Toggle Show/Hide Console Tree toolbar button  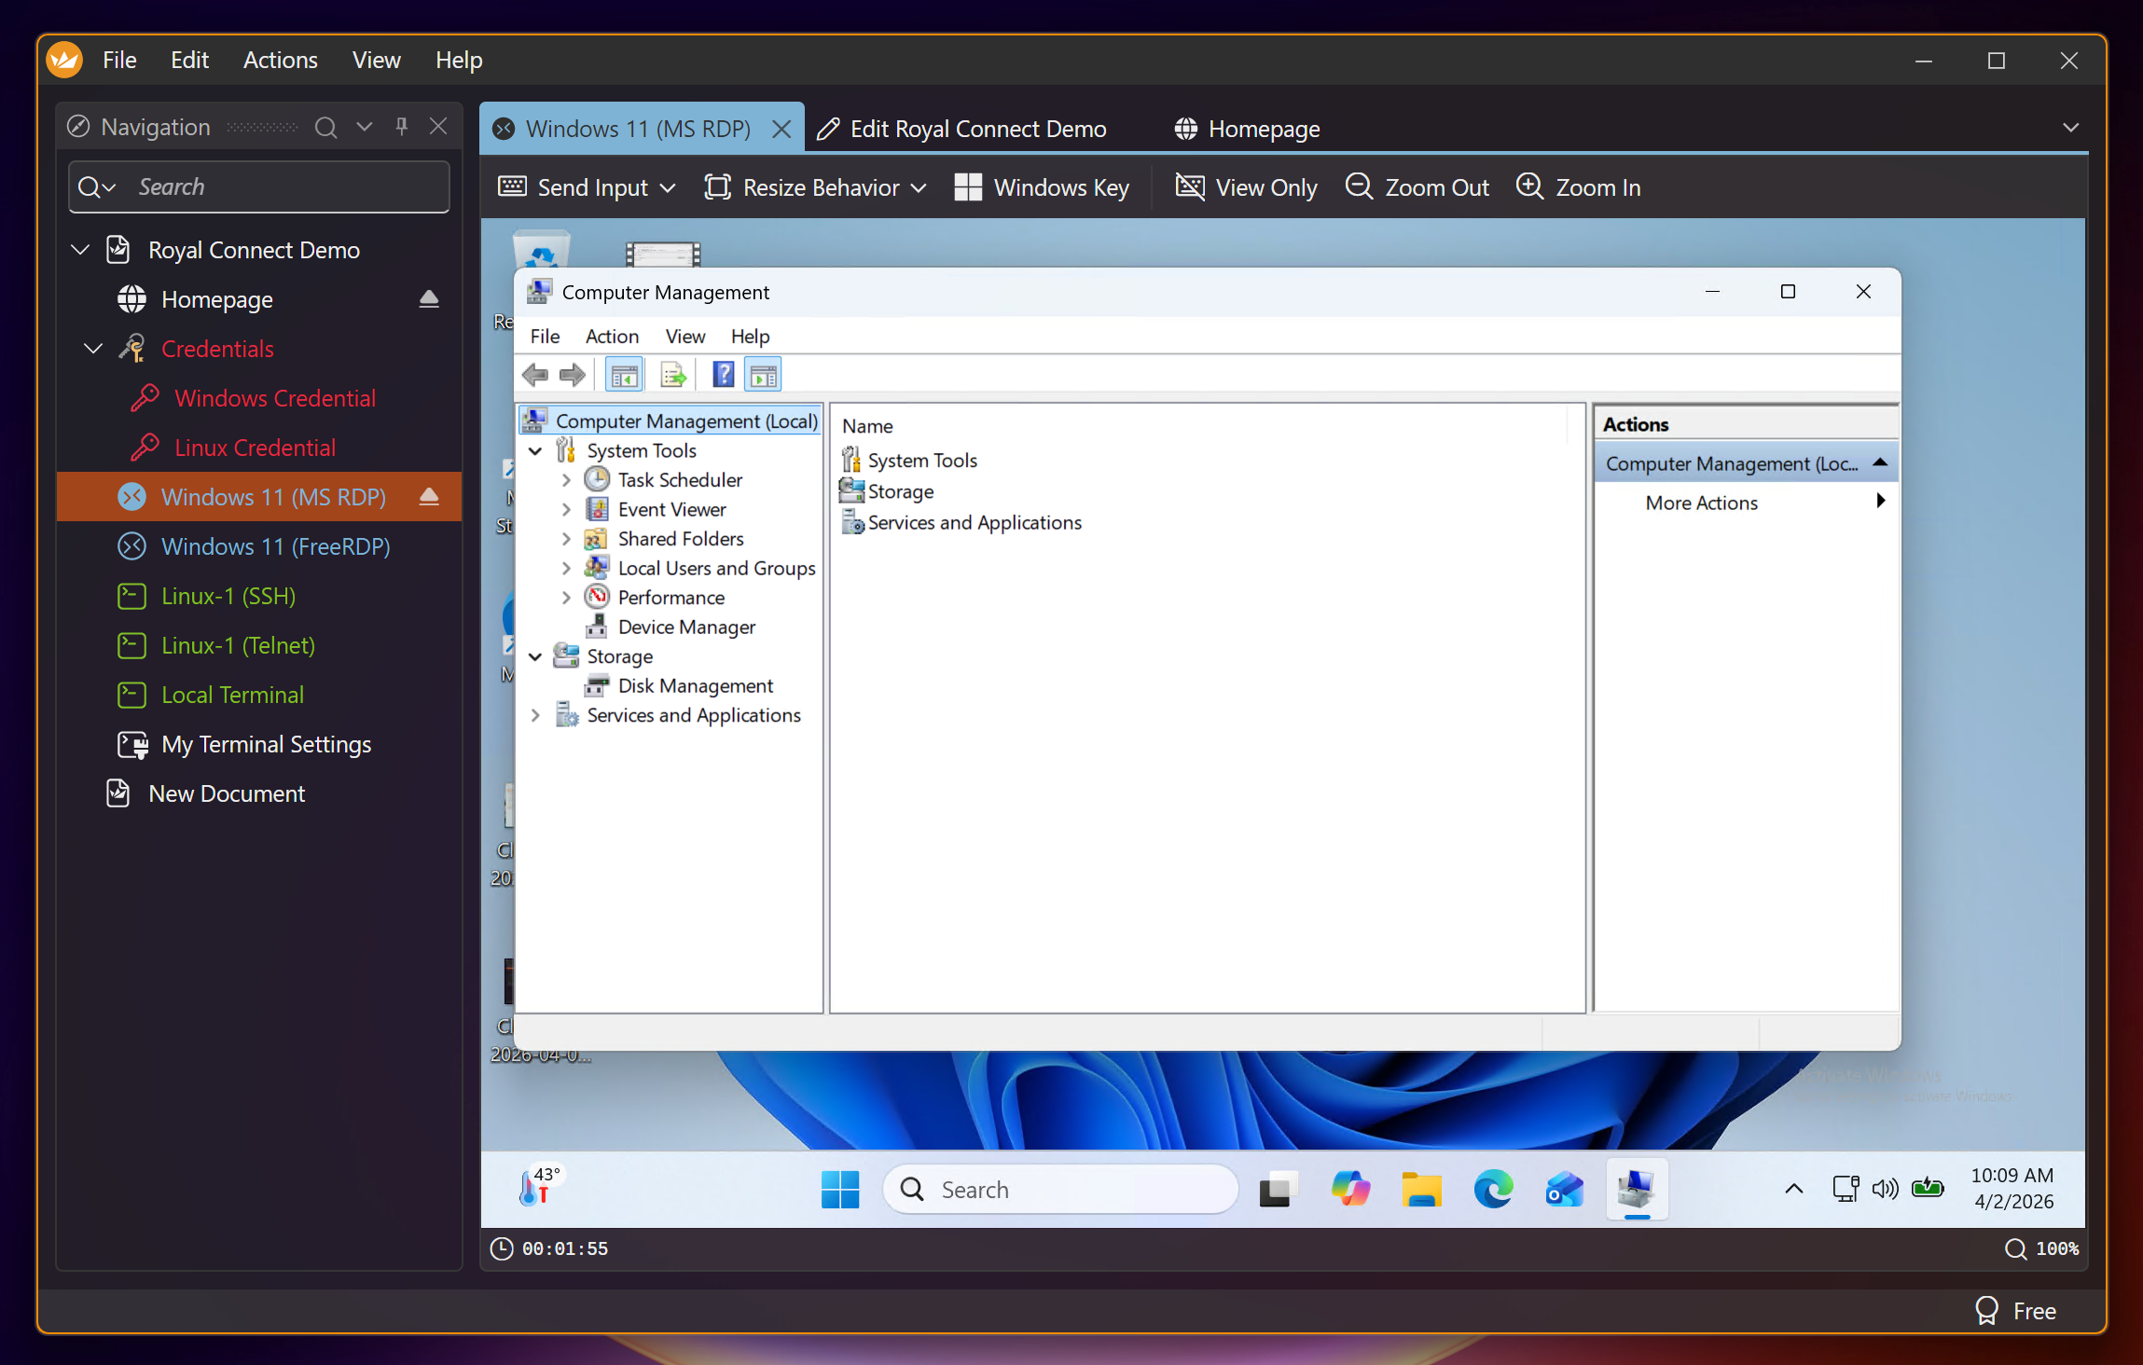tap(624, 375)
